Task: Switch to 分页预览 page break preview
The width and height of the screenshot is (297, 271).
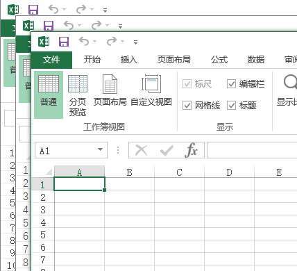Action: 78,95
